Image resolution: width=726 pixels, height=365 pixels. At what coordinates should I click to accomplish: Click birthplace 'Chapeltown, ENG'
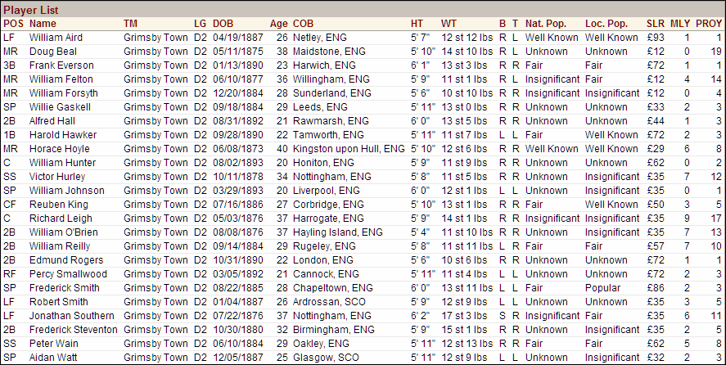click(x=333, y=287)
